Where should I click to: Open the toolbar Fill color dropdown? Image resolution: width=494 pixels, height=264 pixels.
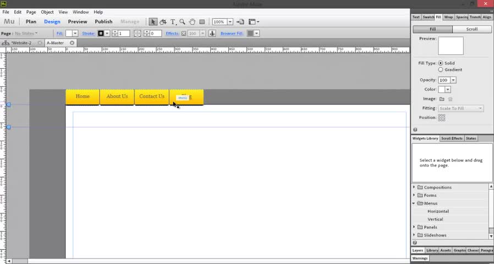click(x=75, y=34)
